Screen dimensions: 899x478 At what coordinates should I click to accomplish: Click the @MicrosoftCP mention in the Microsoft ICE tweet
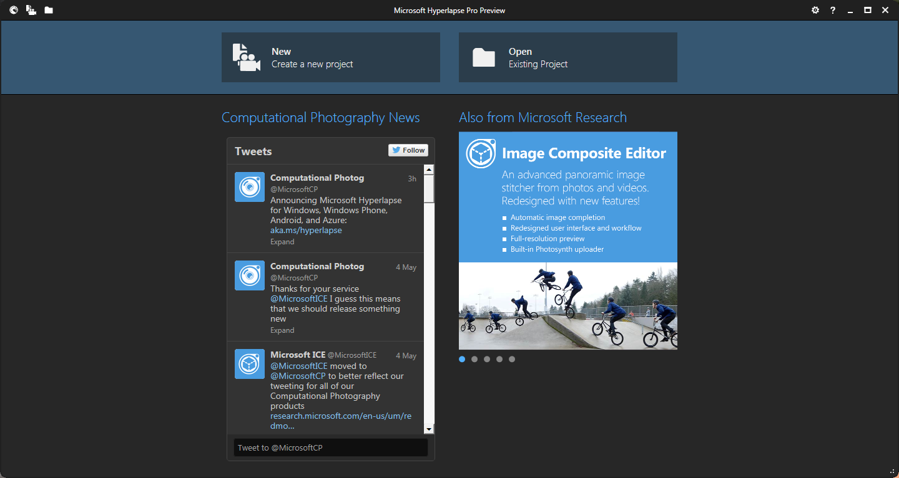(298, 376)
